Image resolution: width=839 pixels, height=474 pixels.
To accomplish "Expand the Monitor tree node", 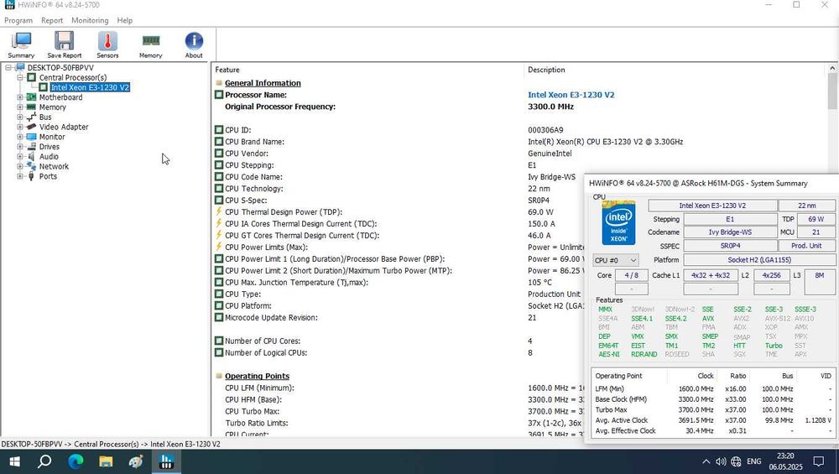I will [x=20, y=137].
